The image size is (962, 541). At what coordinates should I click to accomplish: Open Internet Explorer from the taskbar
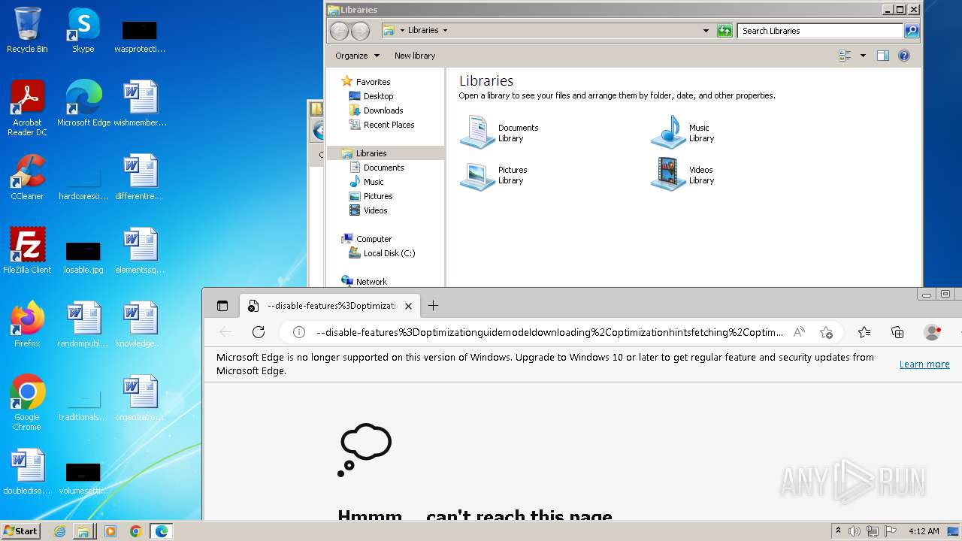click(60, 531)
